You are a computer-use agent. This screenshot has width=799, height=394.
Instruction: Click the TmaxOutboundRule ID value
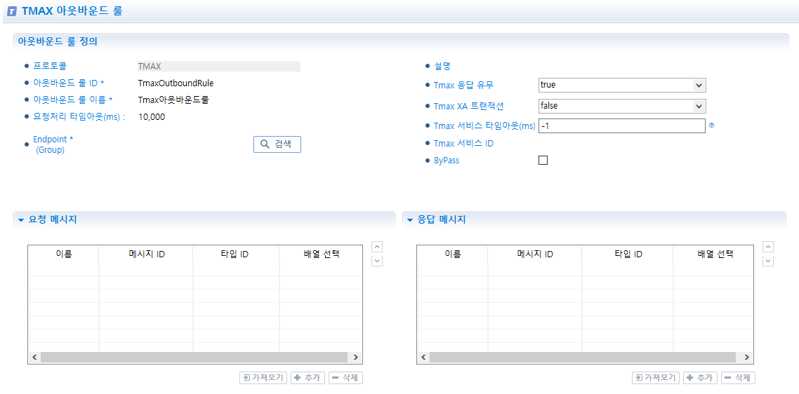[x=176, y=83]
